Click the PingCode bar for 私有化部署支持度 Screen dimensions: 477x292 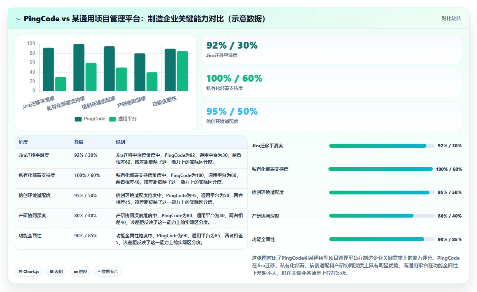(x=79, y=67)
